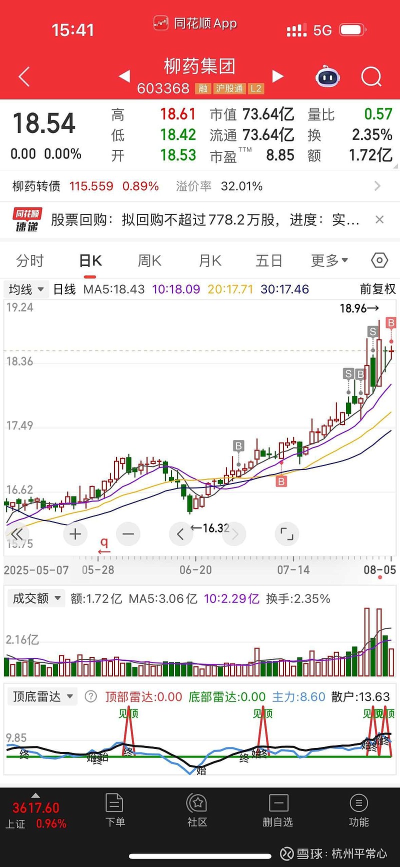Open 股票回购 news headline
400x867 pixels.
pyautogui.click(x=205, y=219)
